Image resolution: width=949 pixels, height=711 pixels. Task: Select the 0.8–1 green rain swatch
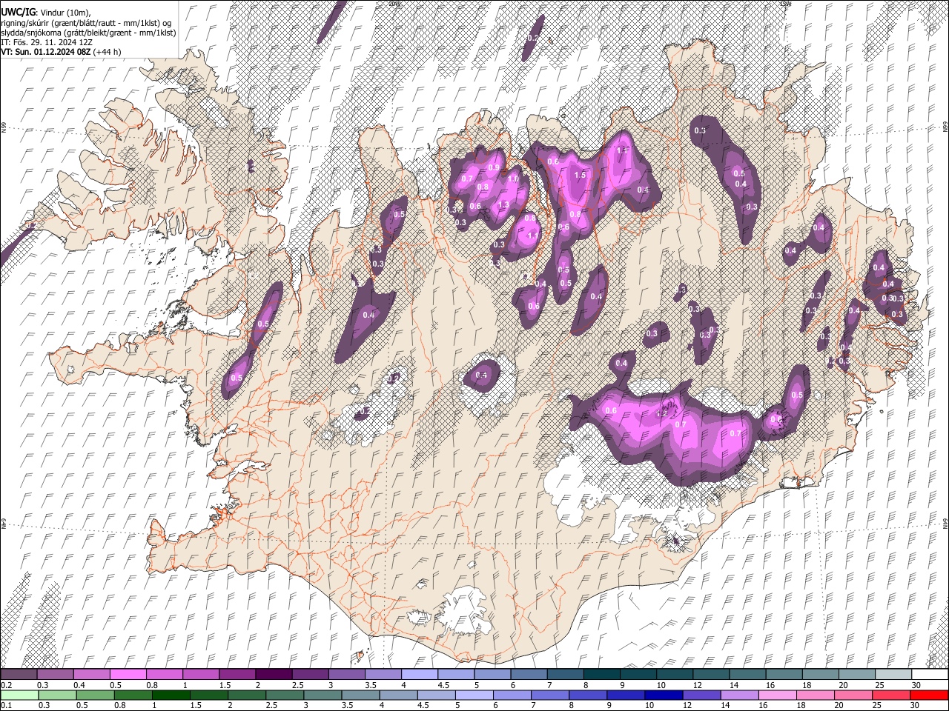[x=133, y=695]
